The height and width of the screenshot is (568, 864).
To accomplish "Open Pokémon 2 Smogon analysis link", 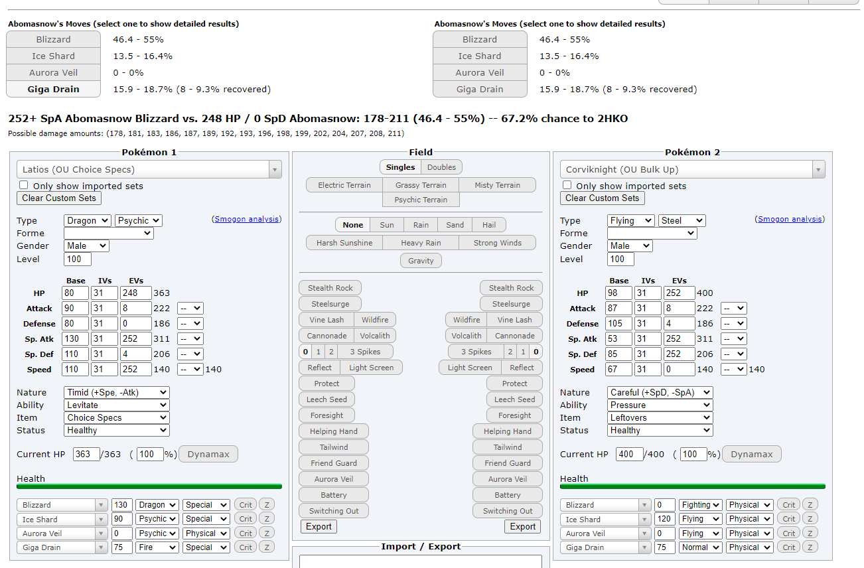I will pyautogui.click(x=790, y=219).
